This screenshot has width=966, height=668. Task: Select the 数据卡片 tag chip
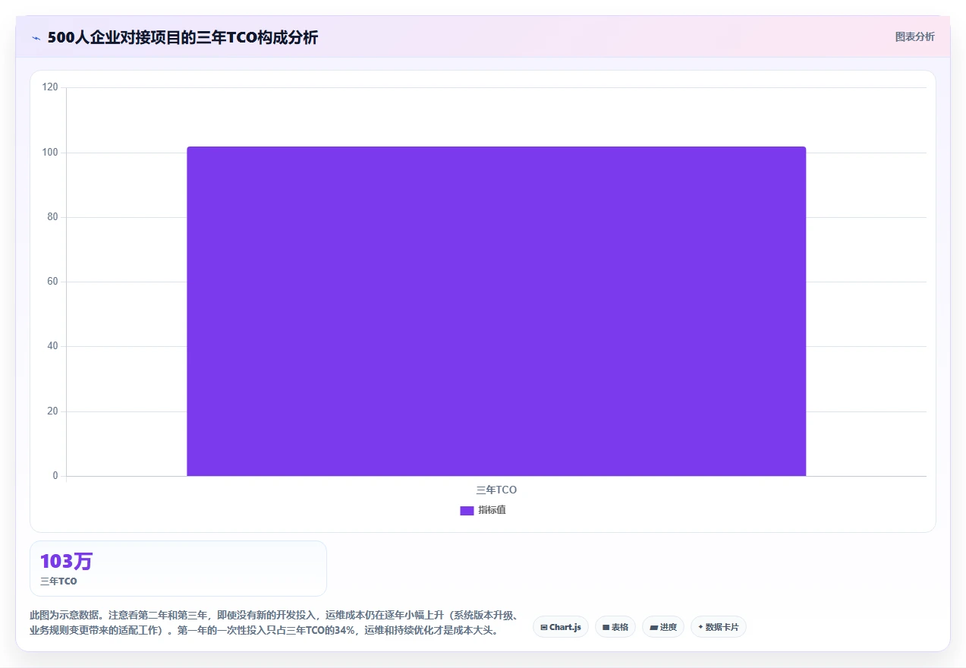click(x=719, y=627)
